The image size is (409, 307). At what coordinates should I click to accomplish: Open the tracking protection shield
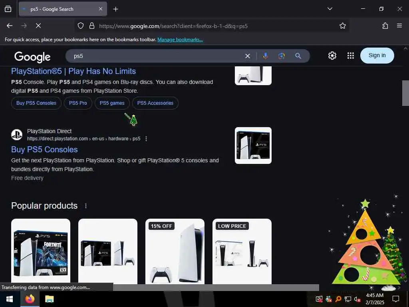[81, 26]
